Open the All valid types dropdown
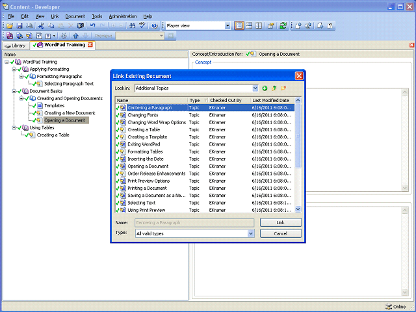This screenshot has width=416, height=312. pyautogui.click(x=250, y=233)
